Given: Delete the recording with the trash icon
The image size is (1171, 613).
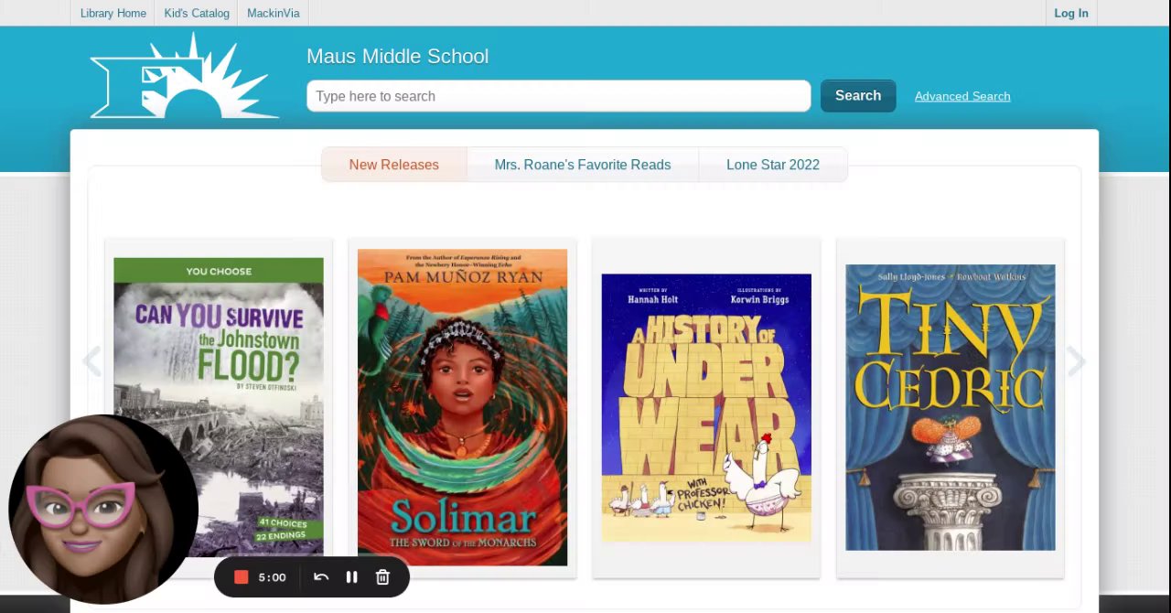Looking at the screenshot, I should [x=382, y=577].
